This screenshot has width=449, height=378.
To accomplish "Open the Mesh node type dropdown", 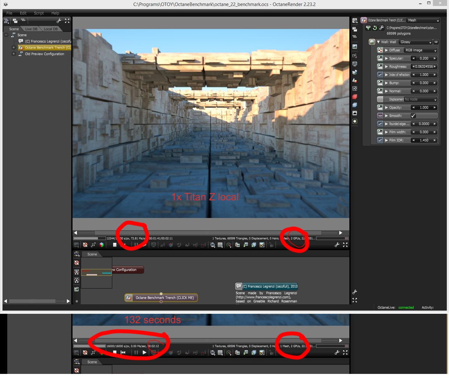I will (x=423, y=20).
